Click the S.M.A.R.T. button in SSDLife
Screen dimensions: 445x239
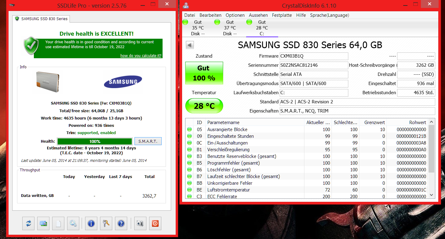pyautogui.click(x=148, y=141)
